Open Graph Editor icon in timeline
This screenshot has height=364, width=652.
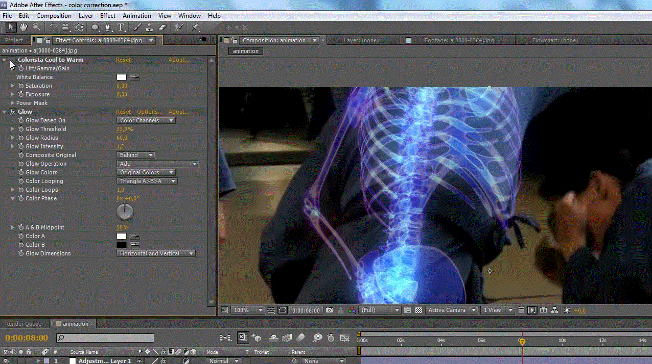point(345,337)
